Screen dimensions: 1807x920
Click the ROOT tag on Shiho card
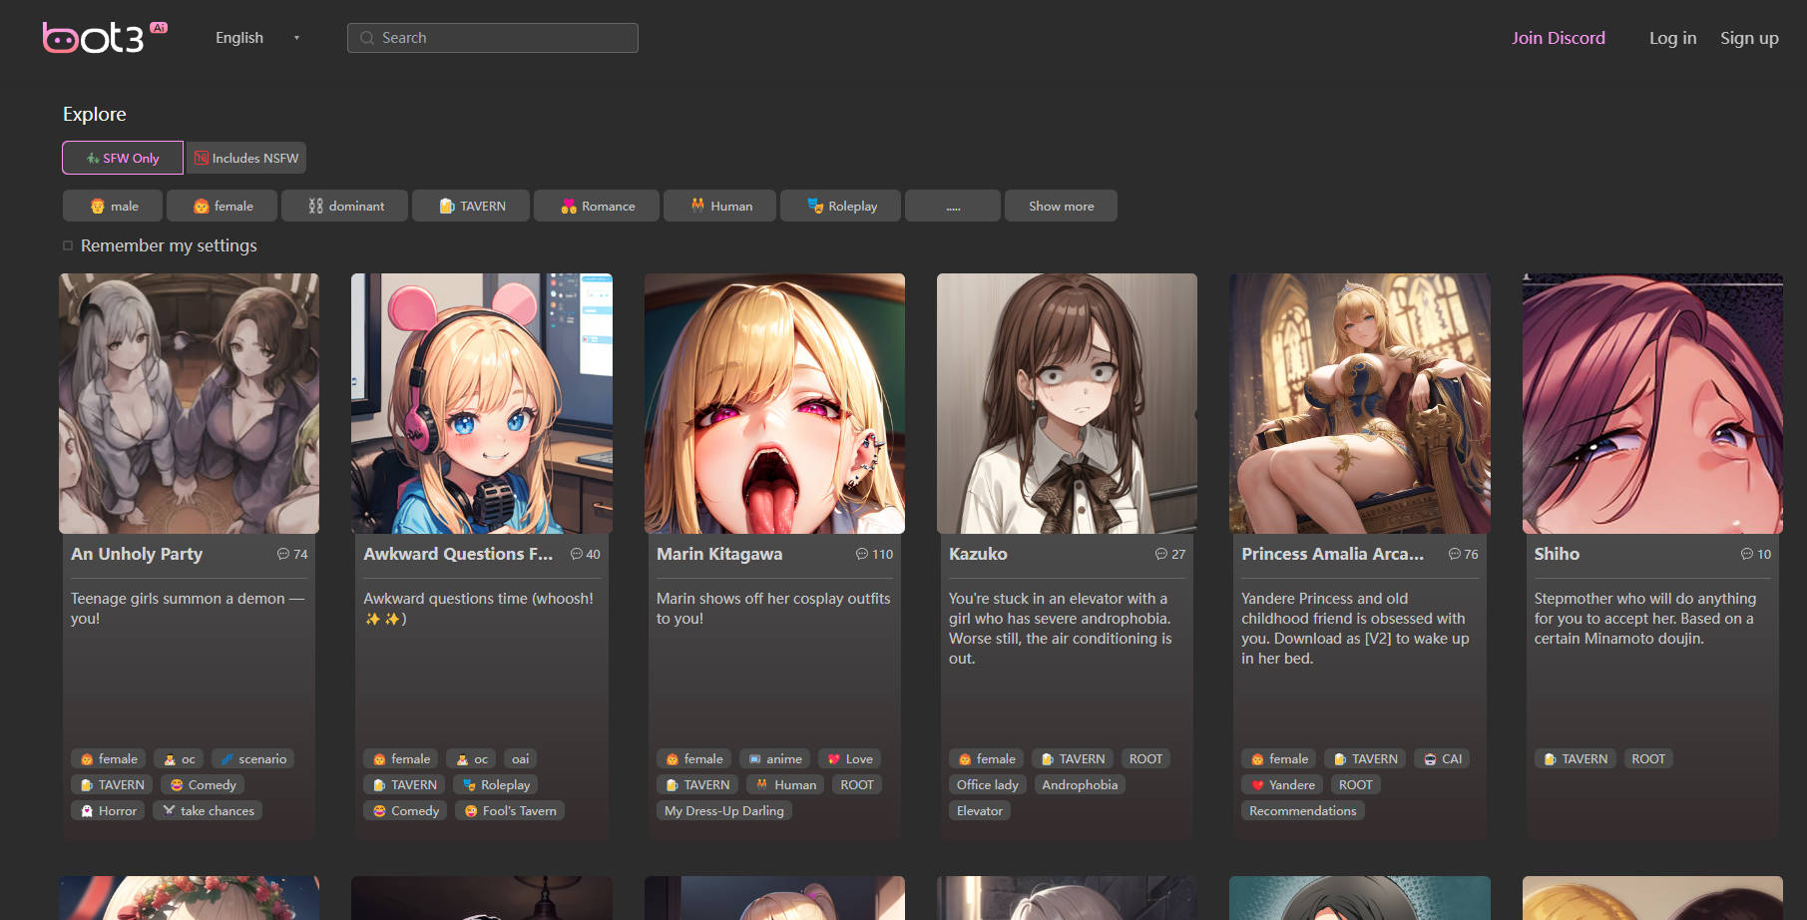(x=1648, y=759)
